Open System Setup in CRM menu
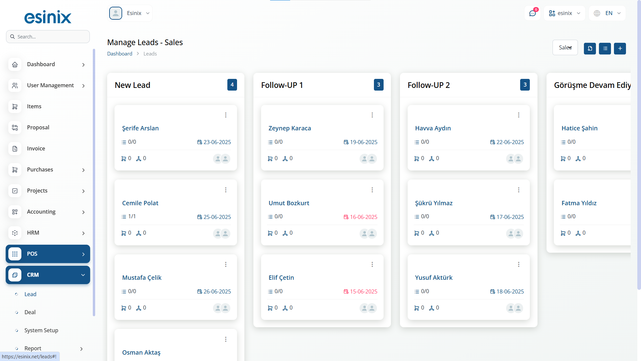The image size is (641, 361). (x=41, y=330)
